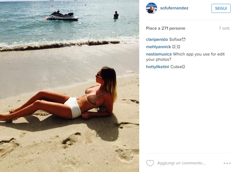Click the Aggiungi un commento field

coord(181,163)
